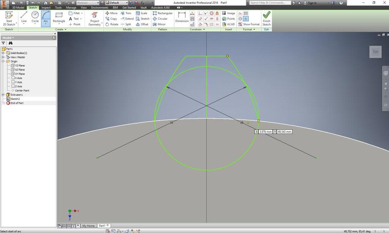Toggle Driven Dimension format

click(x=246, y=13)
